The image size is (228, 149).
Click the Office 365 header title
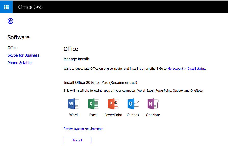[30, 7]
